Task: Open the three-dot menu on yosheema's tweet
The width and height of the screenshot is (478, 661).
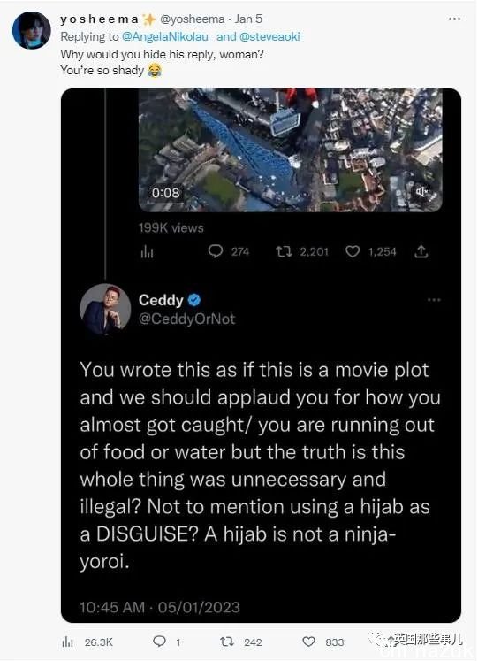Action: pos(454,19)
